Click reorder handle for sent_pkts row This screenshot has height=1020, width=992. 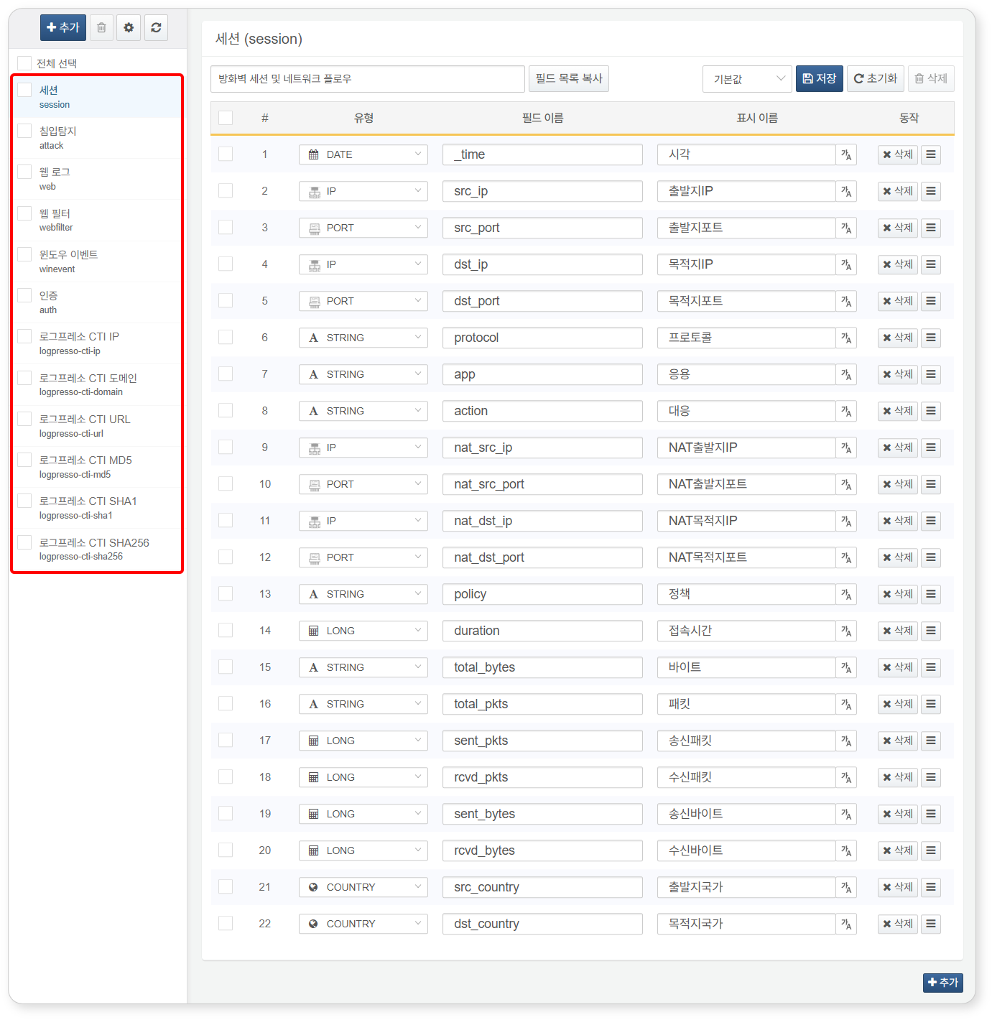click(x=931, y=741)
